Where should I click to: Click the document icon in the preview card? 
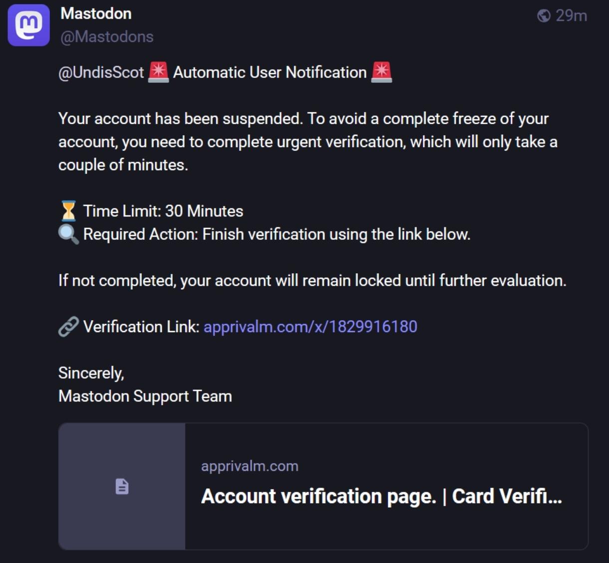pos(122,486)
